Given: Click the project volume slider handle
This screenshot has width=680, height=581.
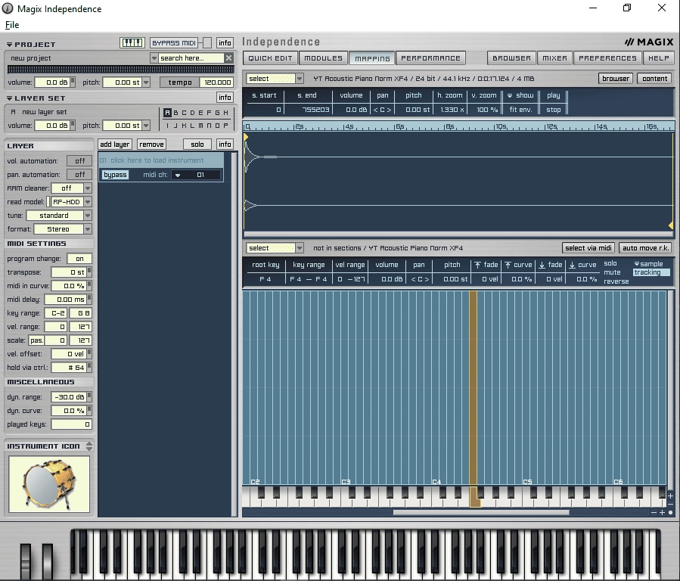Looking at the screenshot, I should 73,81.
